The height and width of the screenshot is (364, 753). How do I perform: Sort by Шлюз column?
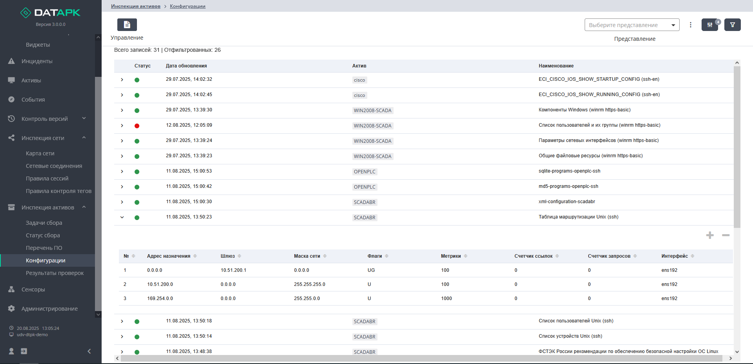coord(239,256)
